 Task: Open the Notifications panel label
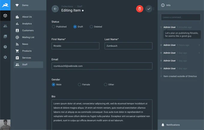173,125
